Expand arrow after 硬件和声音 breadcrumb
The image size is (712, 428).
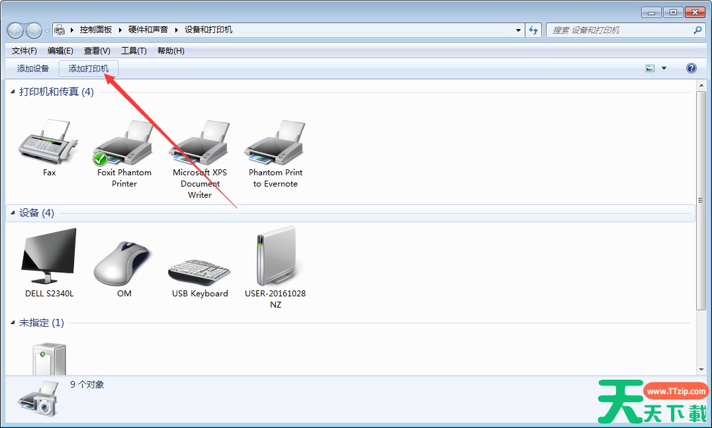tap(176, 30)
